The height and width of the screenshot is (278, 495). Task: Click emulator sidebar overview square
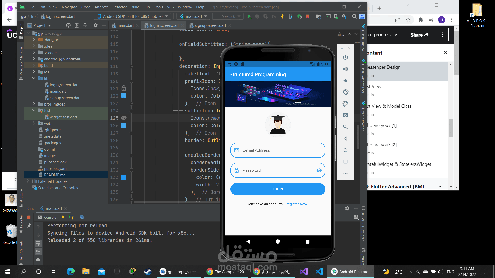345,162
